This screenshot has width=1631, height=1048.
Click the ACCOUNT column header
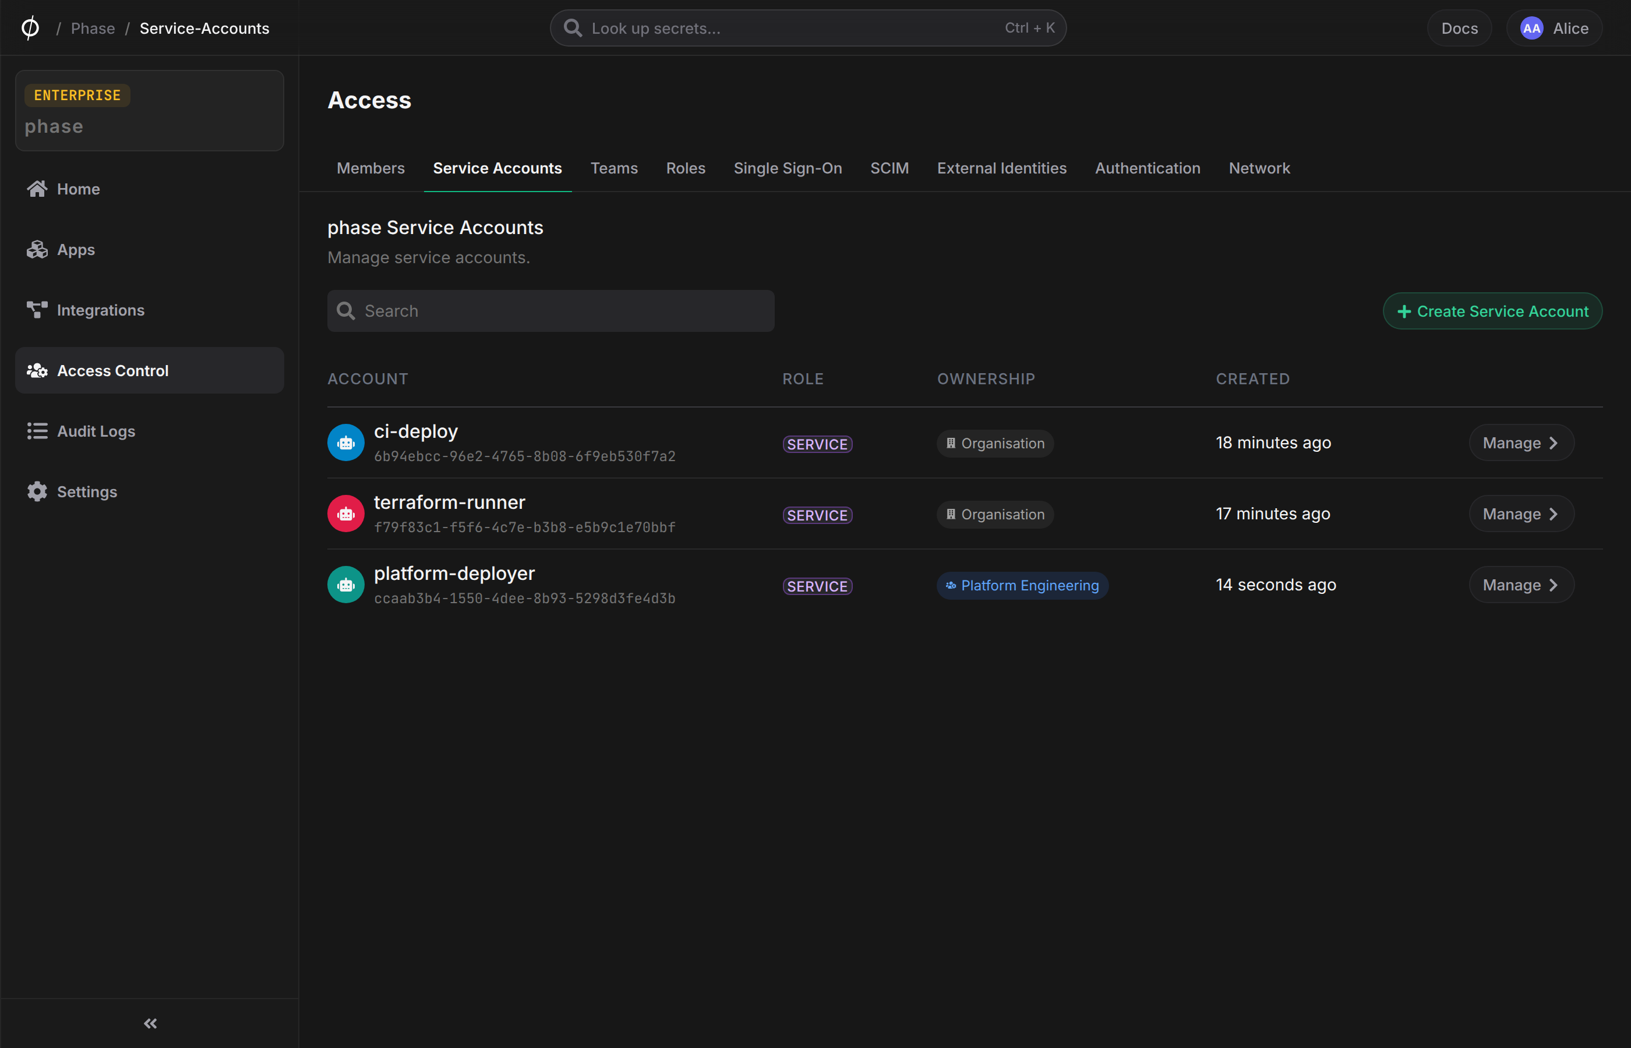[368, 379]
